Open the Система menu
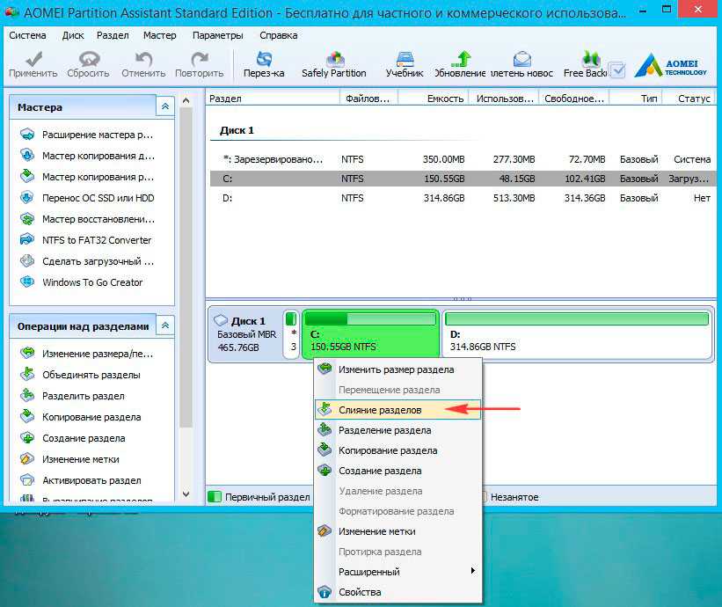This screenshot has width=722, height=607. (x=27, y=35)
